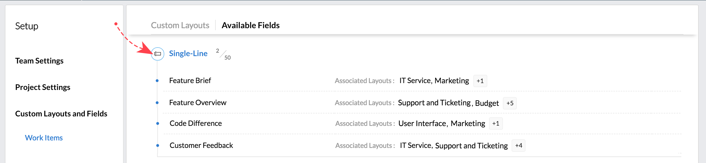This screenshot has width=706, height=163.
Task: Open the Work Items link in sidebar
Action: [x=44, y=138]
